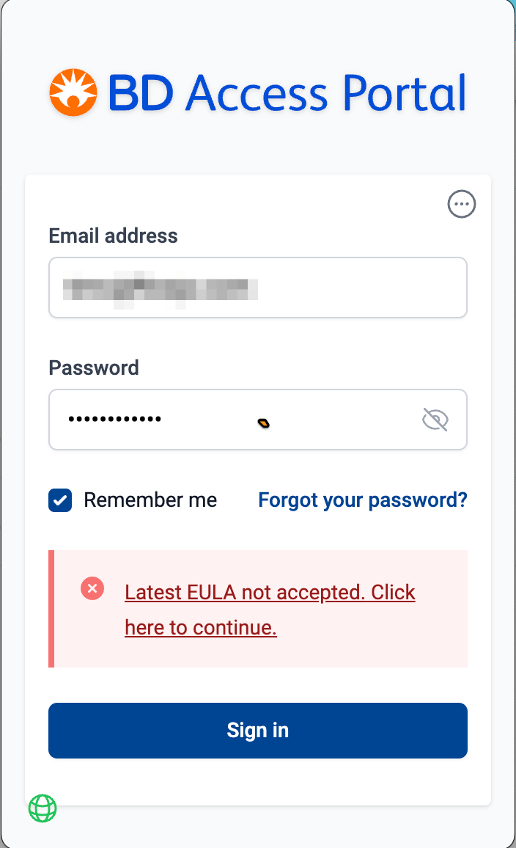Click the green globe language icon
The width and height of the screenshot is (516, 848).
coord(43,808)
